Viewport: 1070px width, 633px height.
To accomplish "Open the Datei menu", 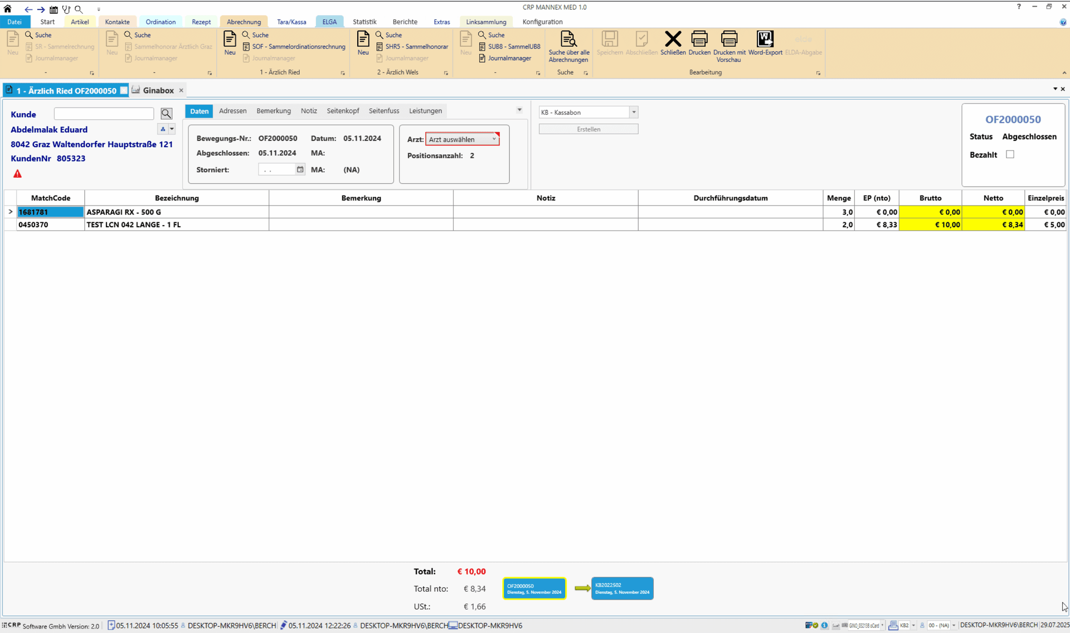I will pyautogui.click(x=14, y=22).
